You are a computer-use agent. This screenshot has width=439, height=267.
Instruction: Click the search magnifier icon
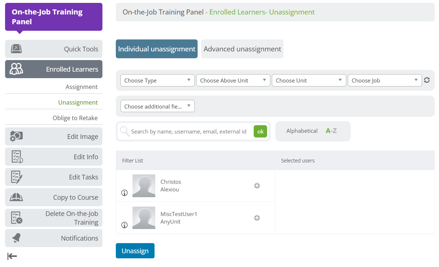(x=124, y=131)
